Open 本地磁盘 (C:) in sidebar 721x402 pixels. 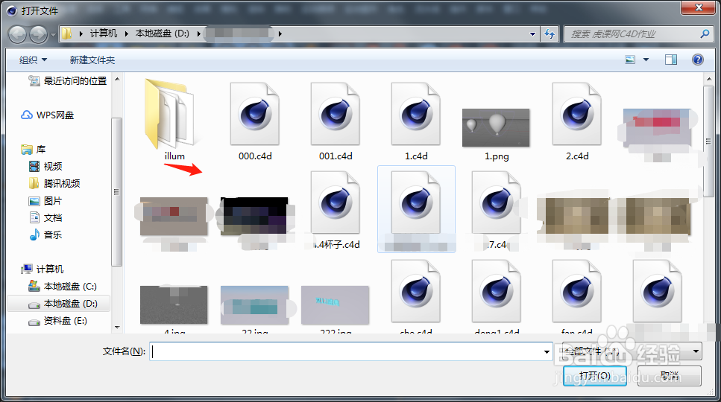63,287
